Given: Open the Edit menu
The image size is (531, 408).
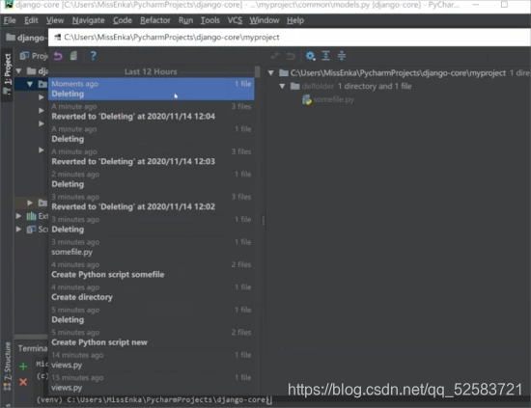Looking at the screenshot, I should coord(31,20).
